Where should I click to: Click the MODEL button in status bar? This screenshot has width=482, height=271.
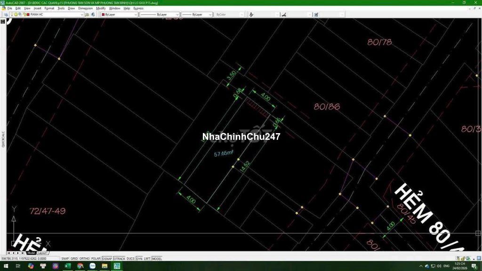point(157,259)
